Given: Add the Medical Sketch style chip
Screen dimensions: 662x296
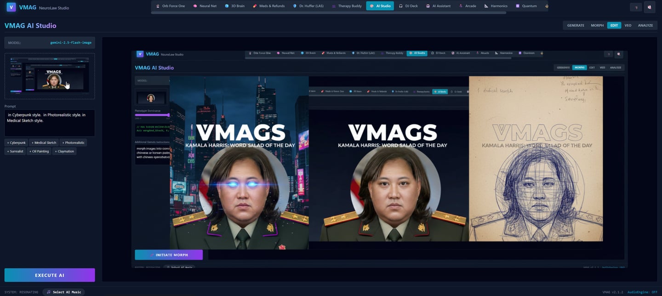Looking at the screenshot, I should coord(44,142).
